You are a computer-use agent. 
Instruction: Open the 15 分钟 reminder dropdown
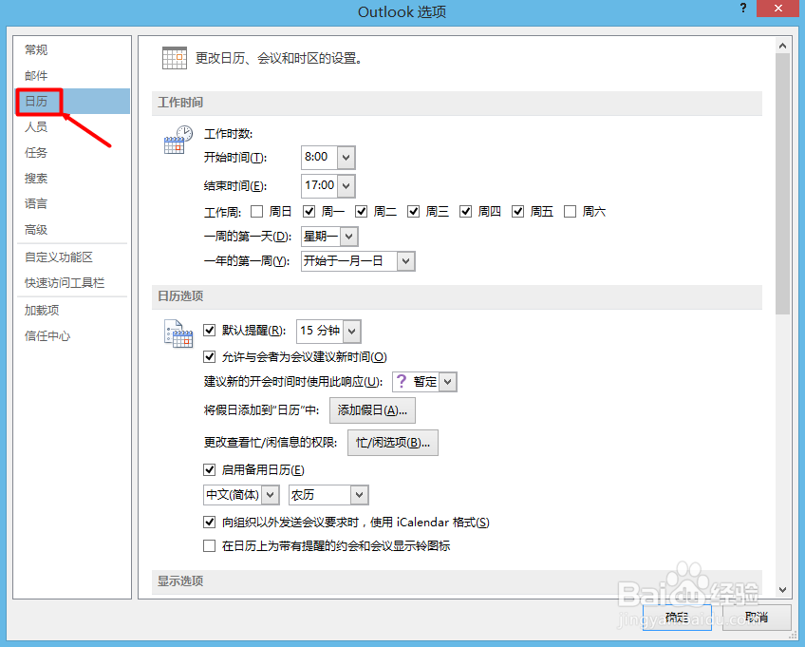tap(351, 332)
